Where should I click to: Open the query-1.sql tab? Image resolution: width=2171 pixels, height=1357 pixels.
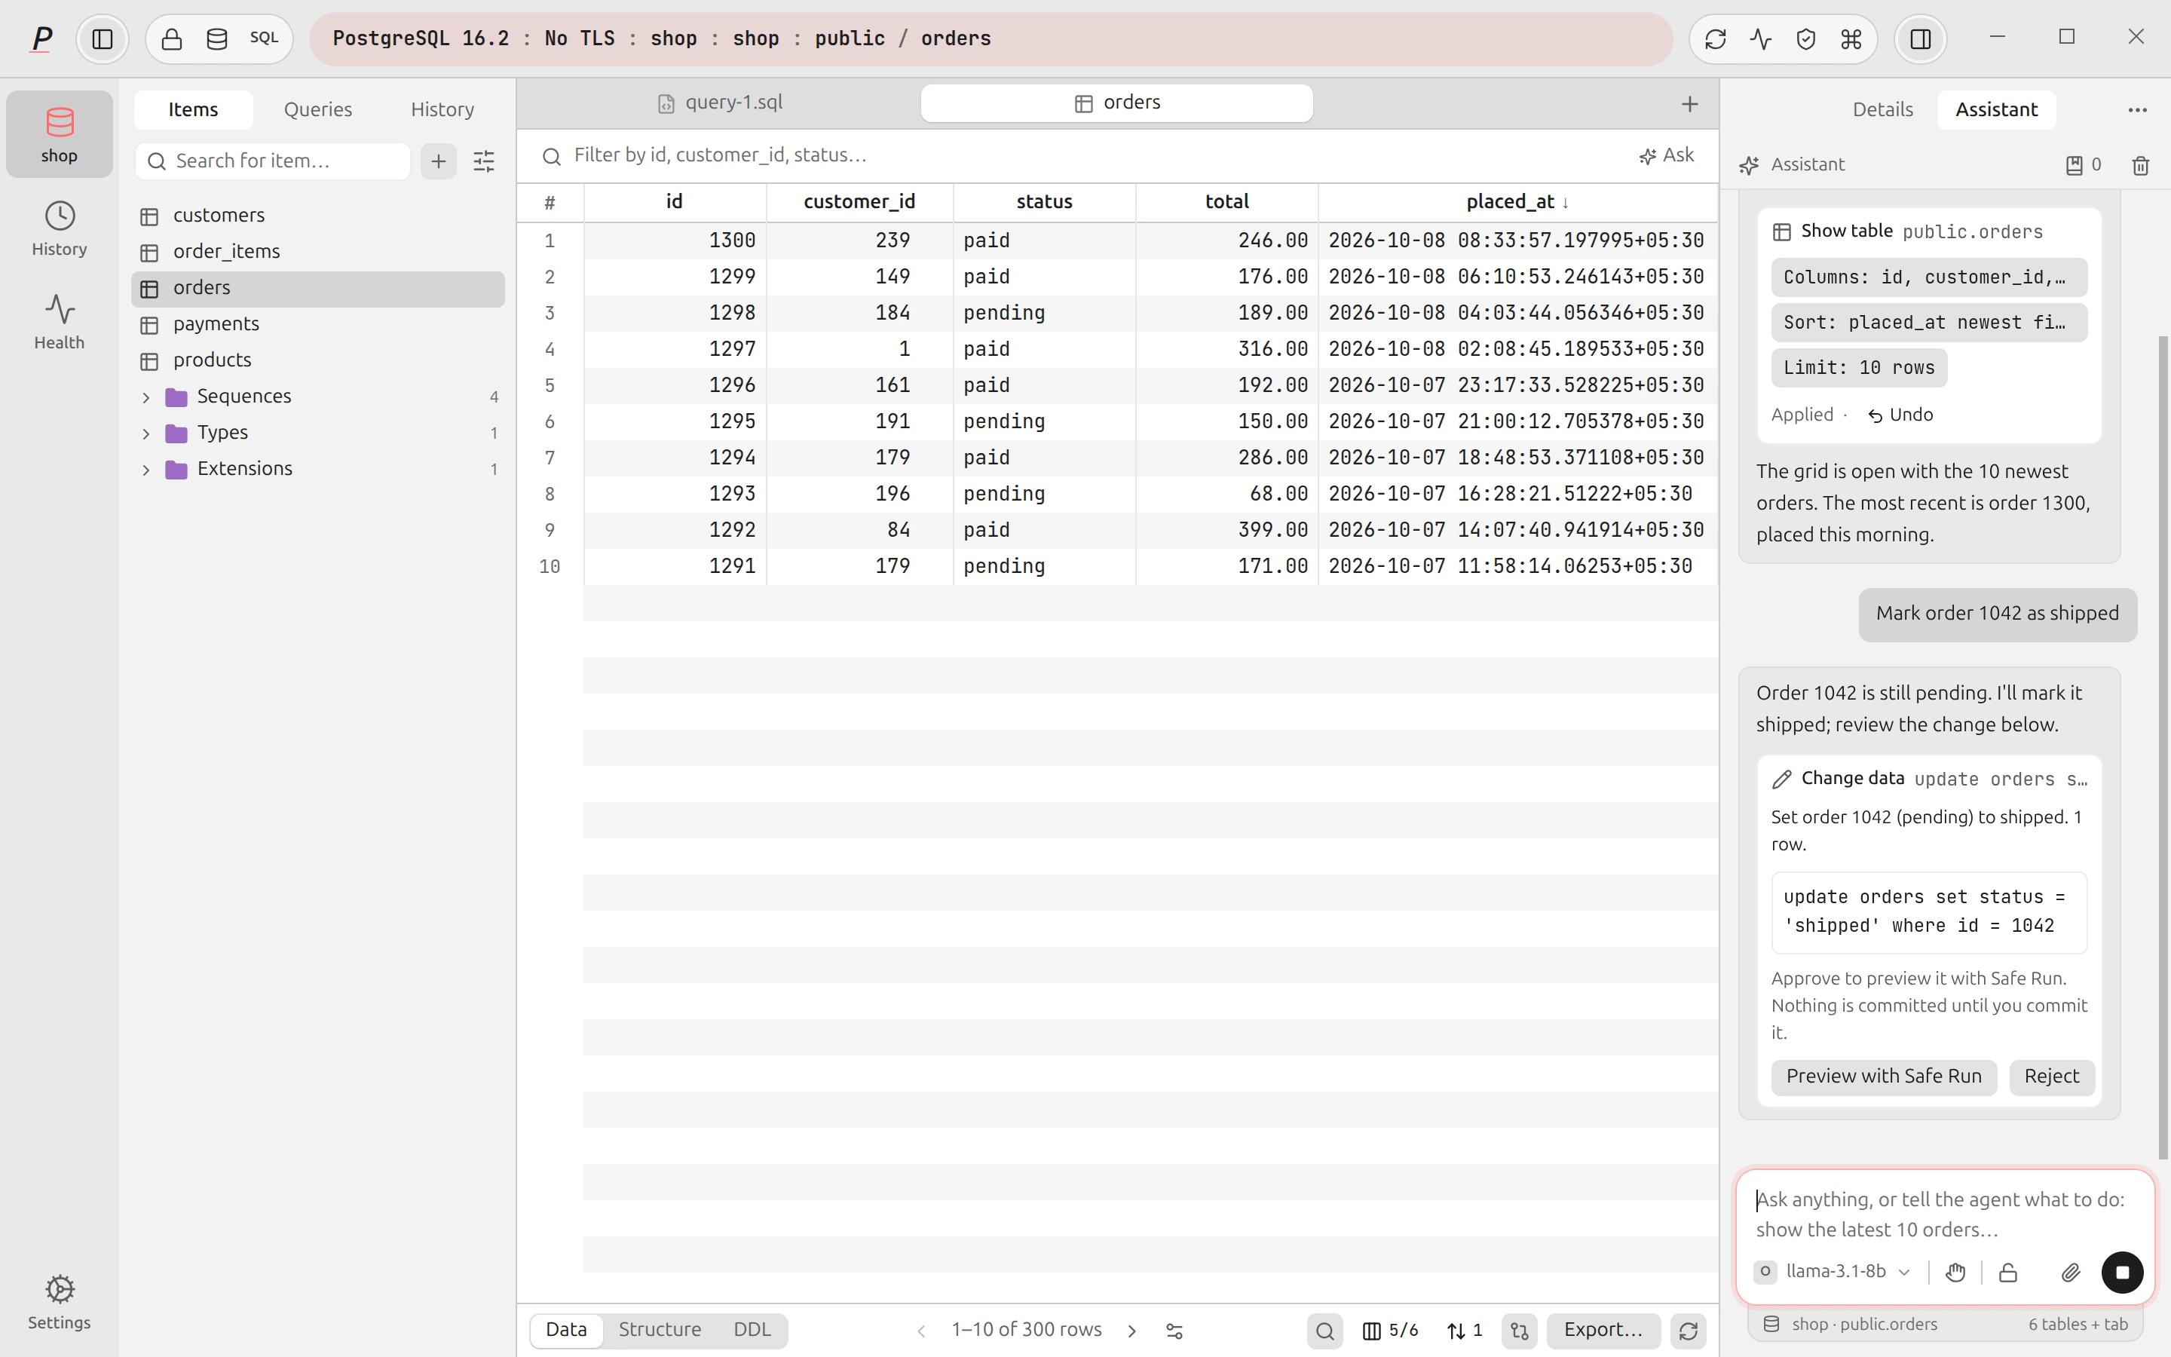719,103
